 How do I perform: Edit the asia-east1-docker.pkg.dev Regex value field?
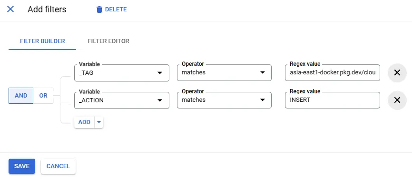333,72
